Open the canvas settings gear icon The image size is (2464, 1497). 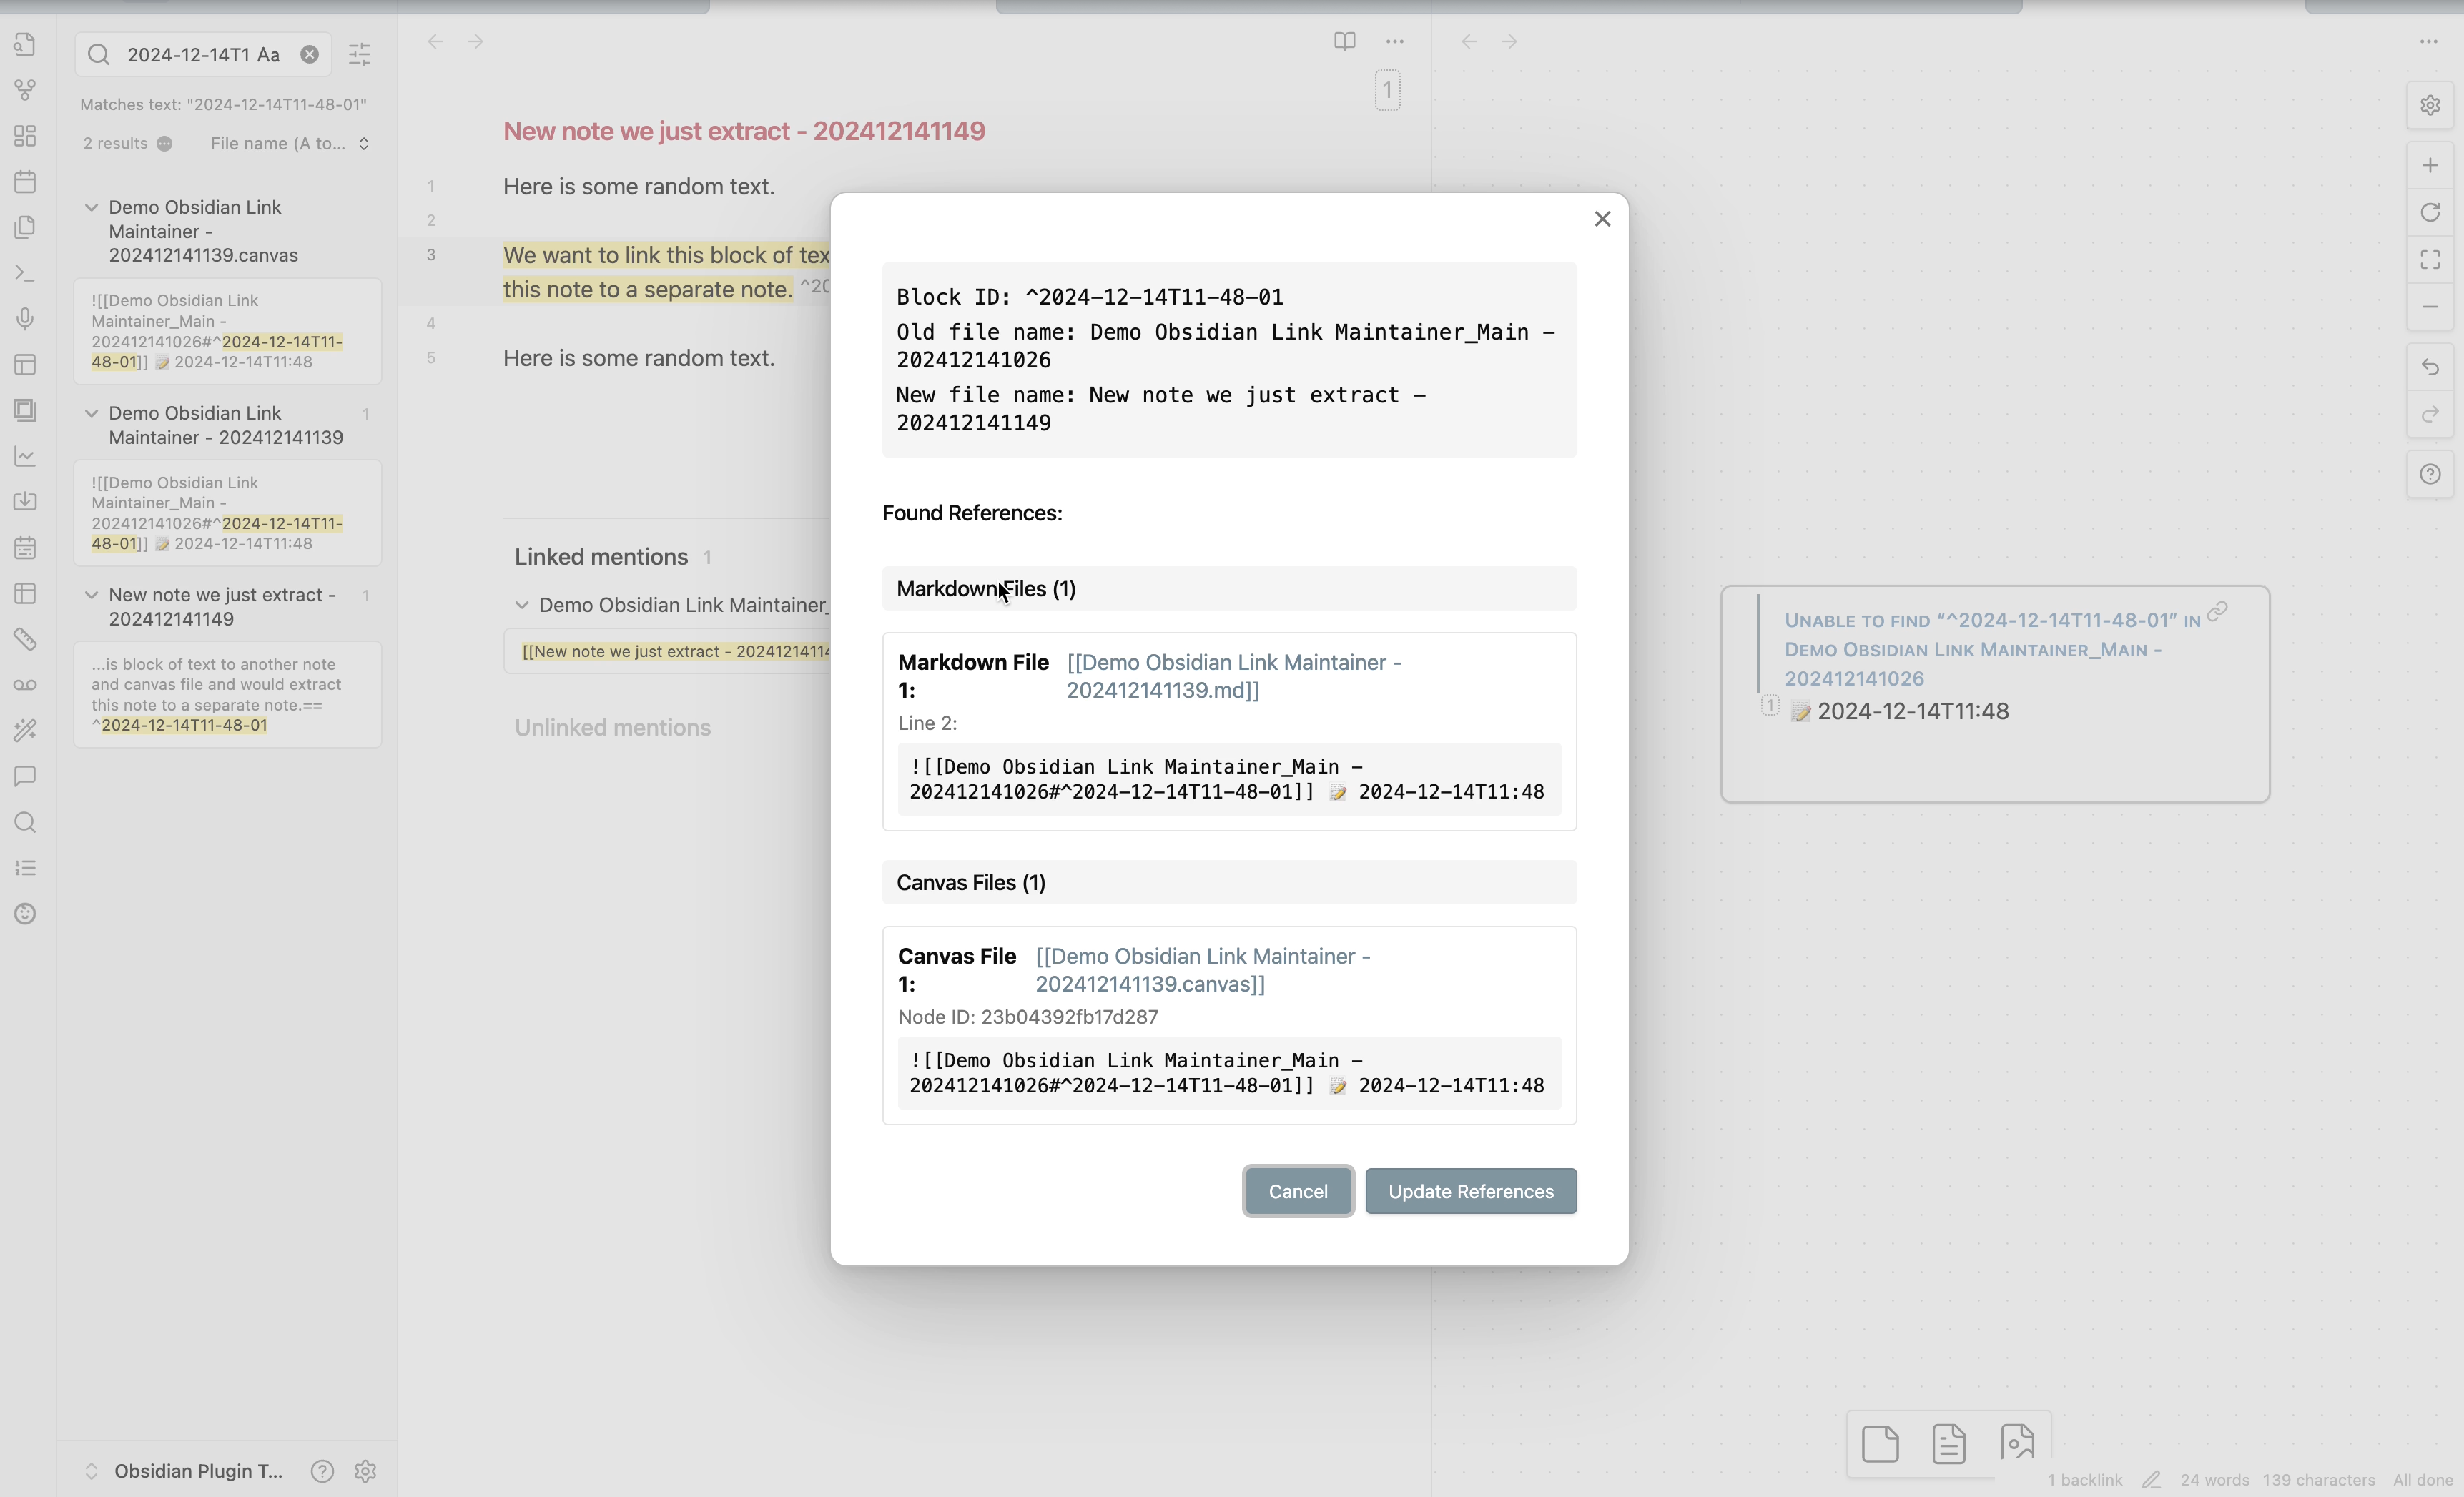pos(2430,105)
